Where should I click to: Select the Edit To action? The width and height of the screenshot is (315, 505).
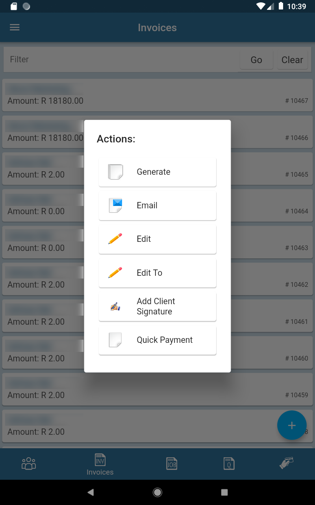[x=157, y=273]
